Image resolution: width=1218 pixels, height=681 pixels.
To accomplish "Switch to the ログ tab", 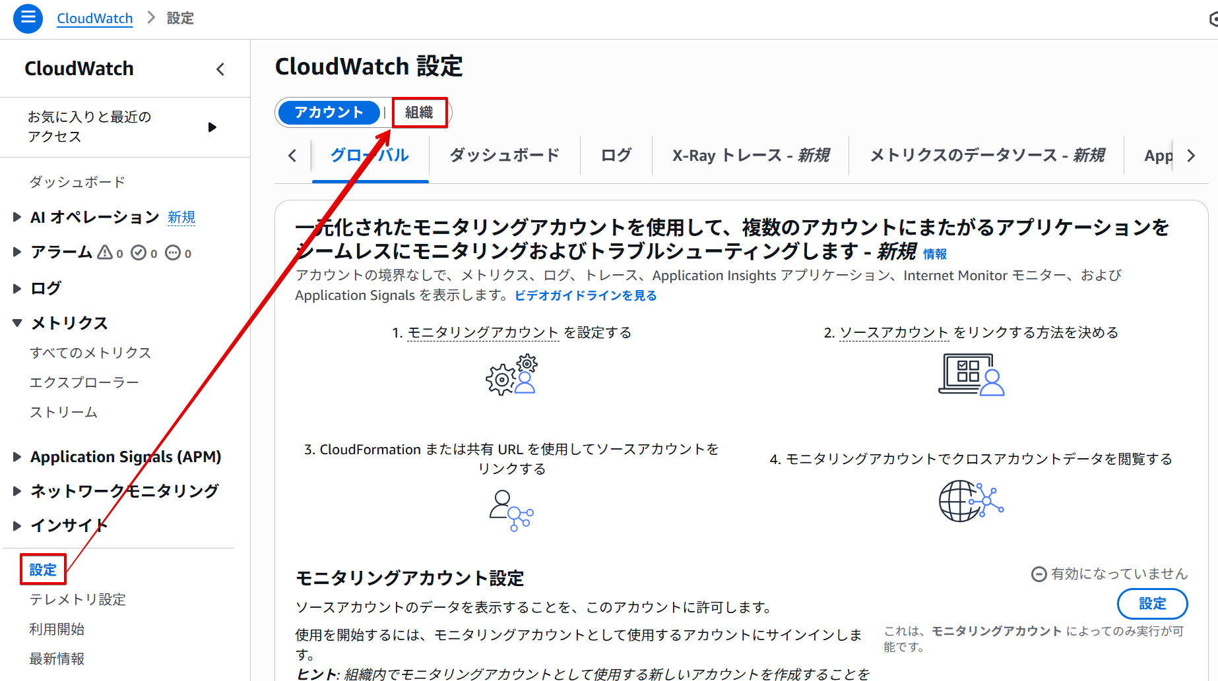I will pos(616,156).
